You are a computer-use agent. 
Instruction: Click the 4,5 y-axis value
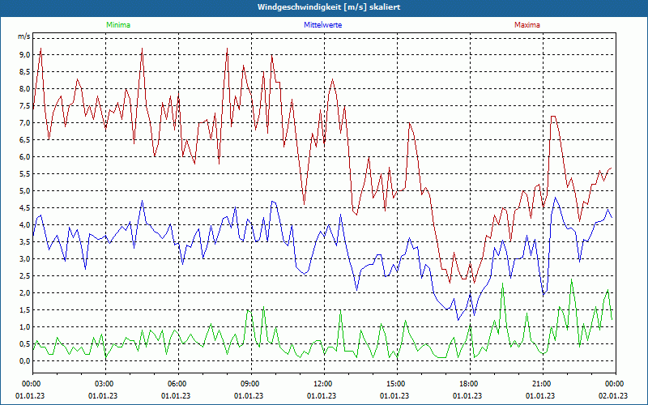coord(23,208)
